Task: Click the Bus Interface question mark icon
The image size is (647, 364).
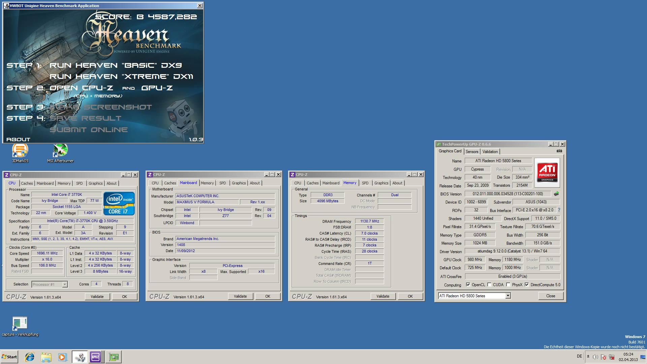Action: tap(559, 210)
